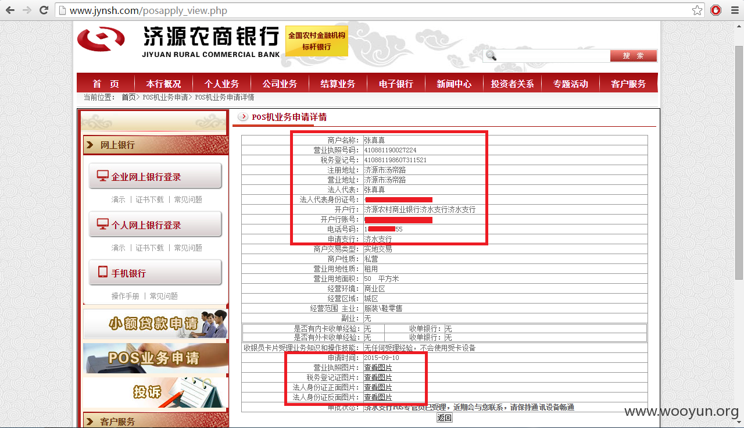Open the 小额贷款申请 banner

tap(154, 322)
